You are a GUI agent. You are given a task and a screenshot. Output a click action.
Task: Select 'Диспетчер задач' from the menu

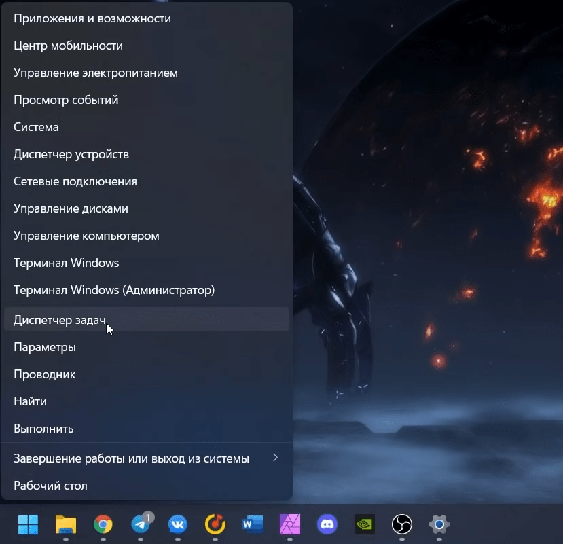click(60, 320)
